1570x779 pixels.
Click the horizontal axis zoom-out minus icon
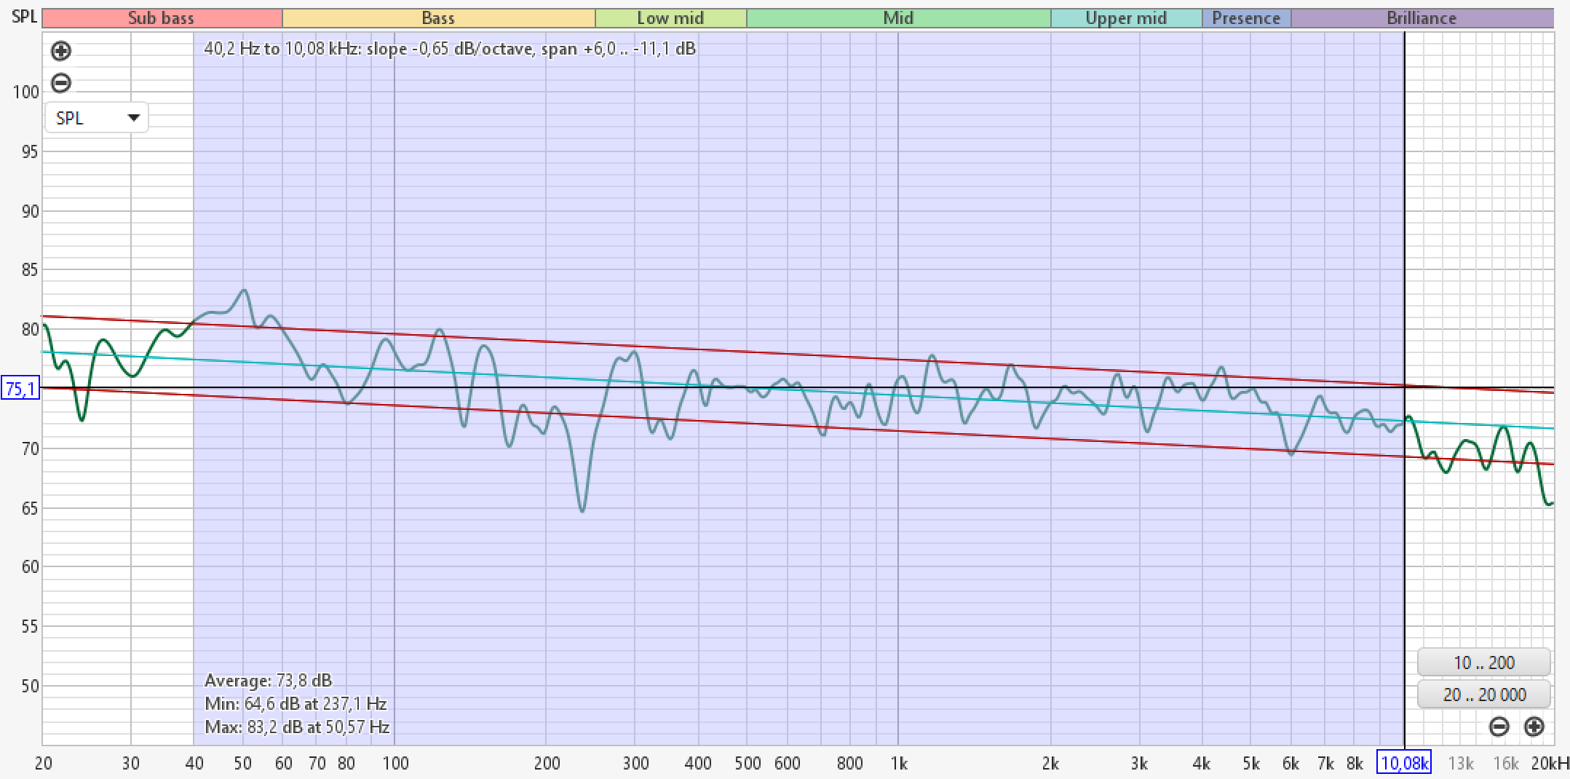[1499, 726]
